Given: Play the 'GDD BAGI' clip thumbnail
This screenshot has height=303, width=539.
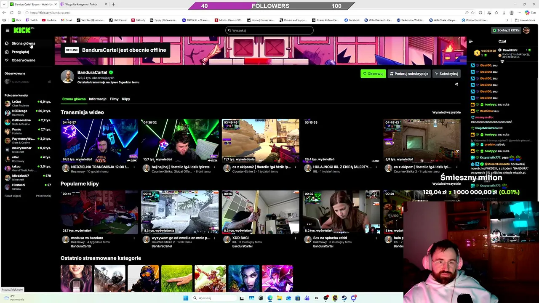Looking at the screenshot, I should 261,212.
